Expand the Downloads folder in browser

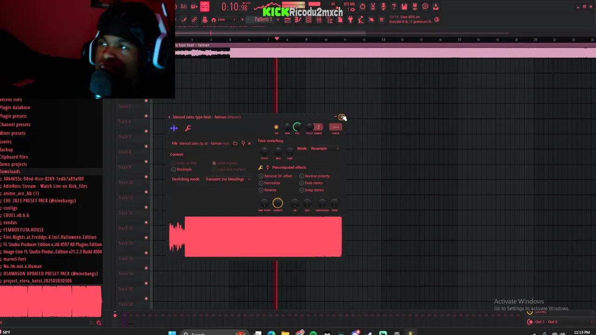10,171
